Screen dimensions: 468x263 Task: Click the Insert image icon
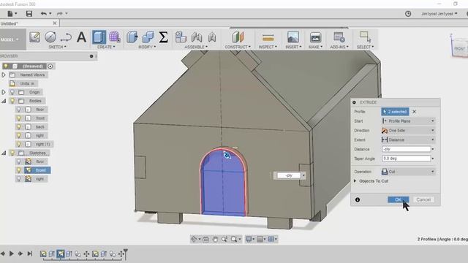[x=293, y=37]
